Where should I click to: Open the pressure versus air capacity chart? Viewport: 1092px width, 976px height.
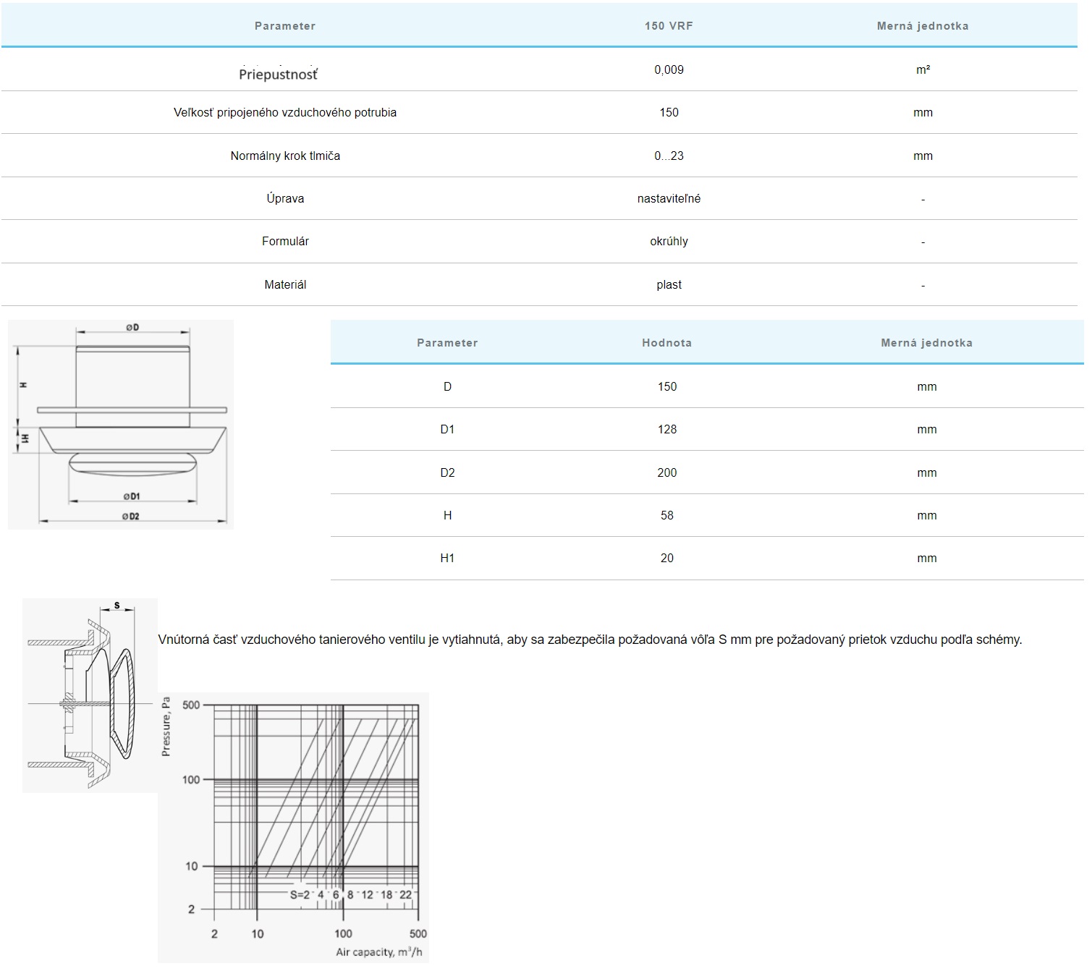[293, 827]
